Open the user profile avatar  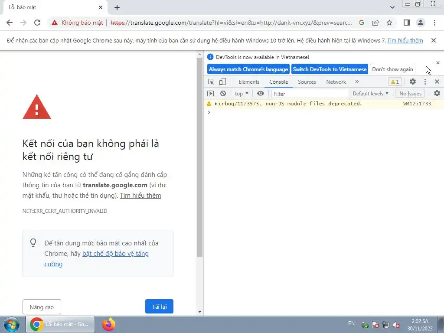421,23
